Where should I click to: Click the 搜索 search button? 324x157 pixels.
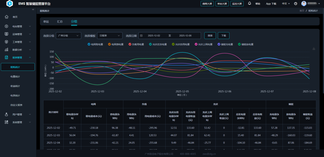coord(210,36)
